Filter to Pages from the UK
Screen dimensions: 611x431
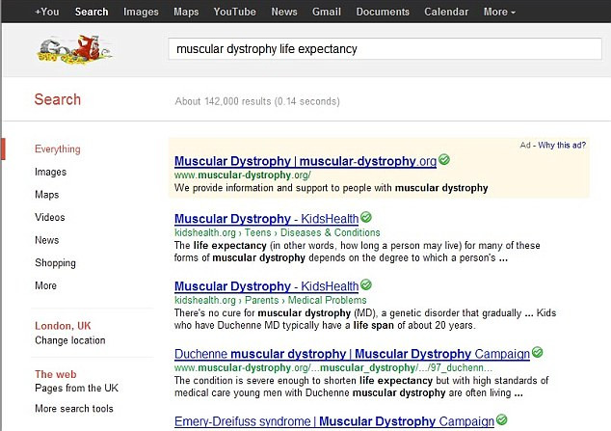click(76, 388)
